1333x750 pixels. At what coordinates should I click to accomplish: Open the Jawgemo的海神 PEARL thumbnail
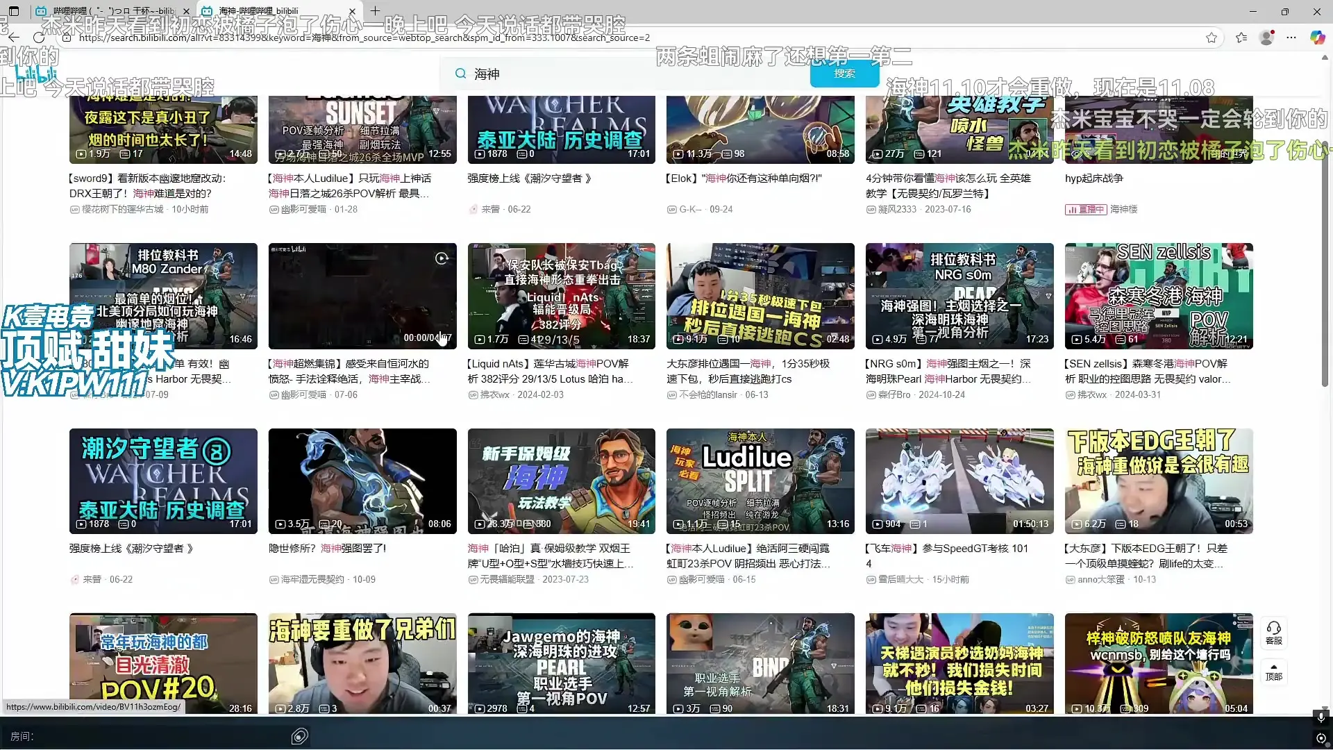tap(562, 664)
